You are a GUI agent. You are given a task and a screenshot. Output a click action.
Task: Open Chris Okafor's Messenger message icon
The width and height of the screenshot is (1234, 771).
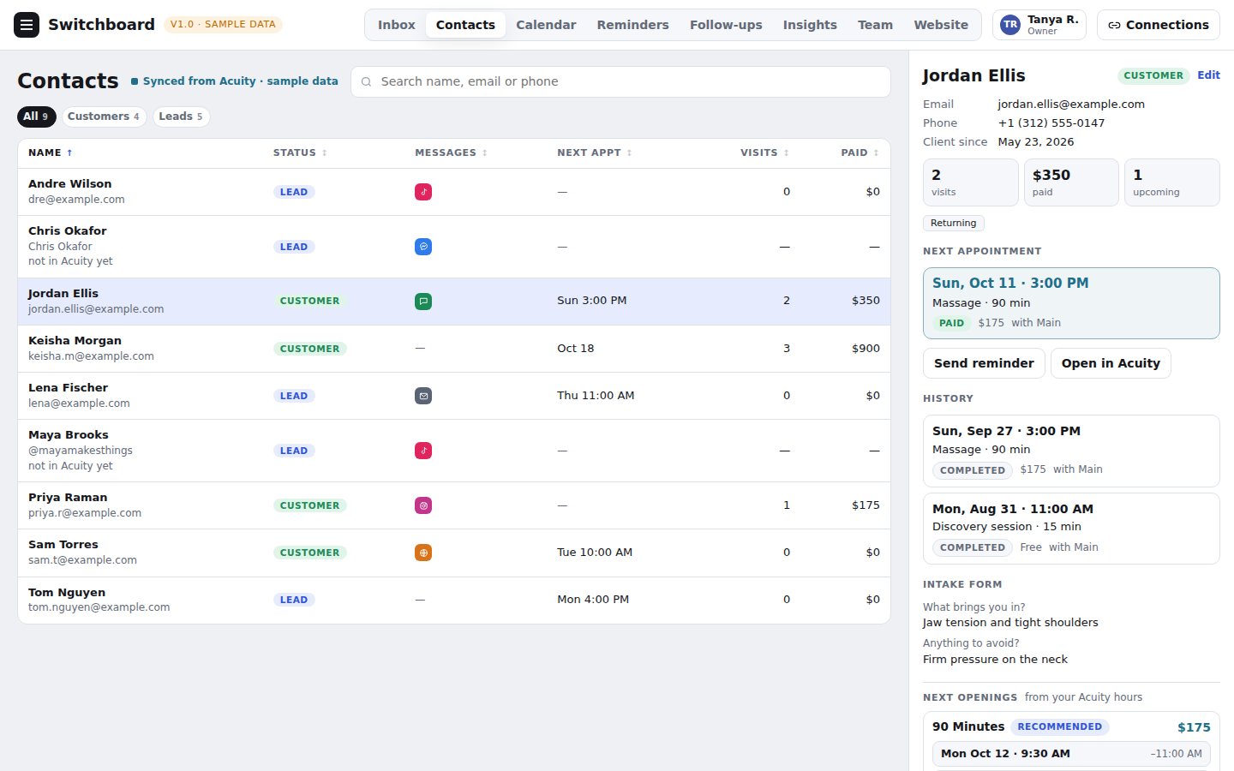(423, 247)
